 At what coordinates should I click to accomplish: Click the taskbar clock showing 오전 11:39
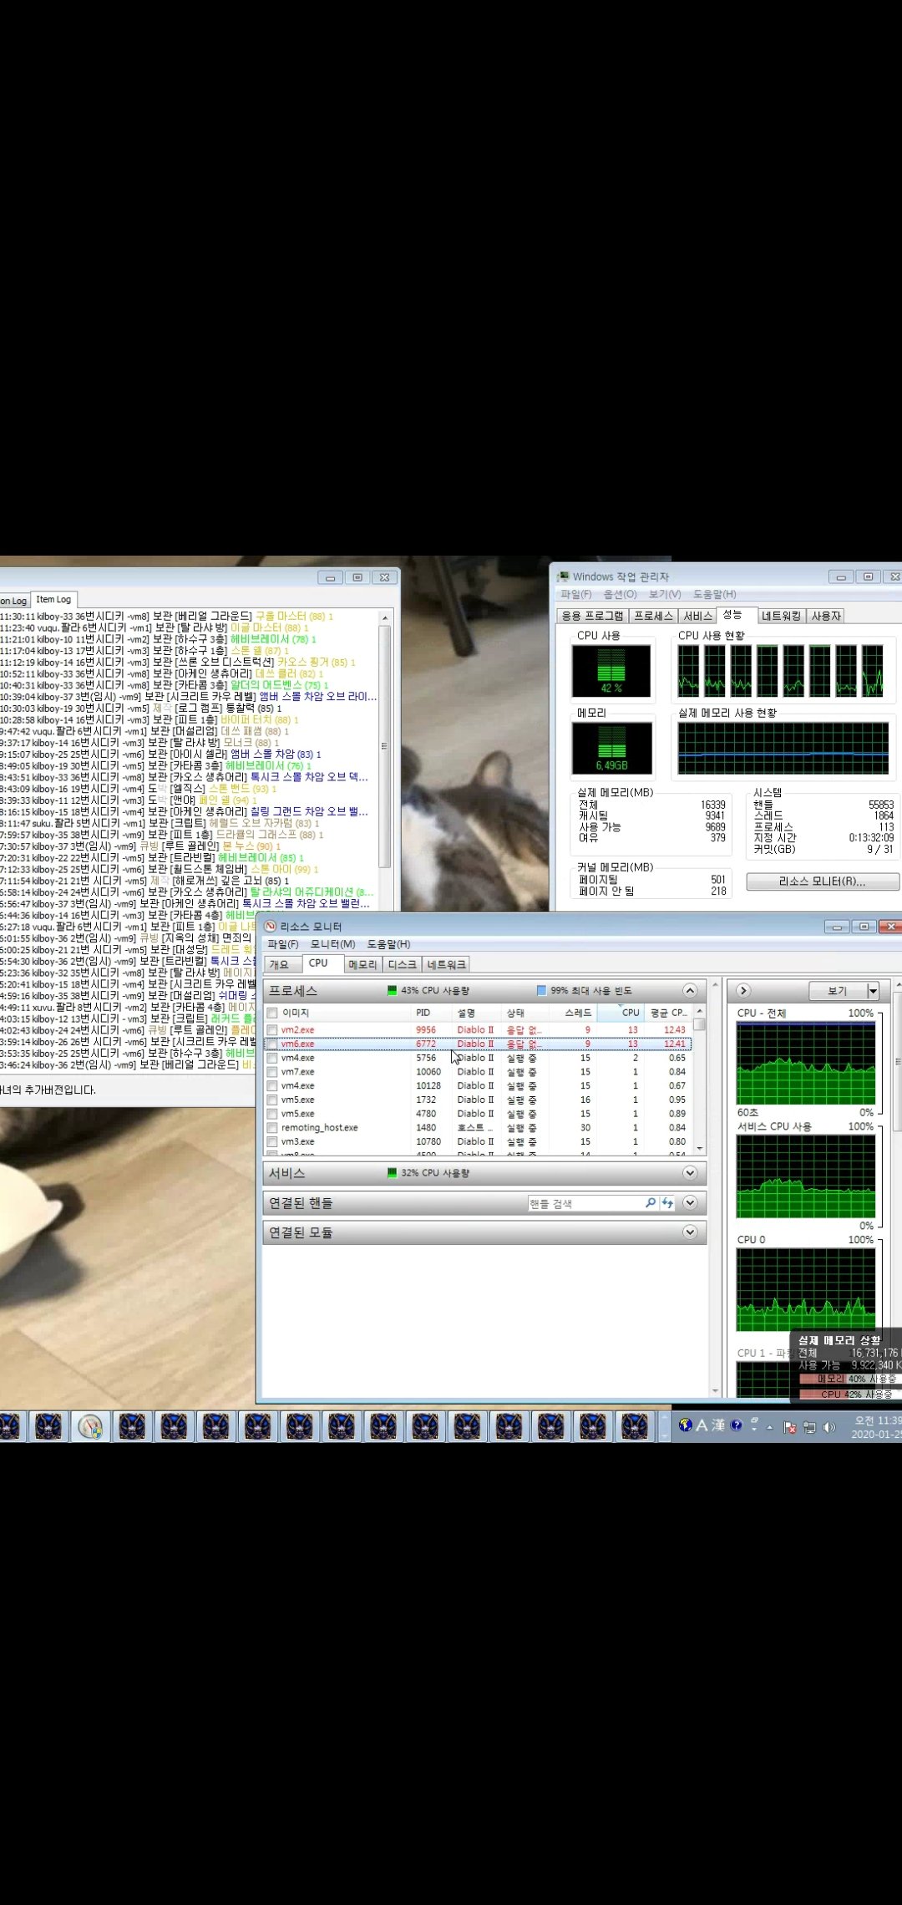[878, 1427]
